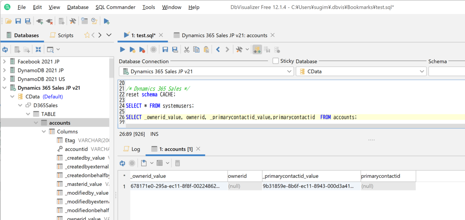The width and height of the screenshot is (465, 220).
Task: Open the Database dropdown showing CData
Action: click(361, 71)
